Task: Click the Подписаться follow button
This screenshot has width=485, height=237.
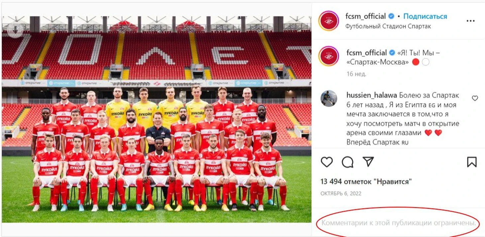Action: click(425, 16)
